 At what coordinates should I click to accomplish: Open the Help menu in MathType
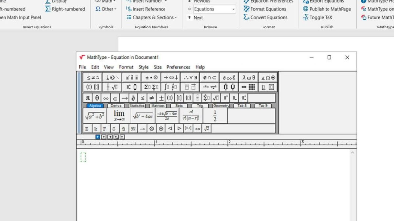(200, 67)
